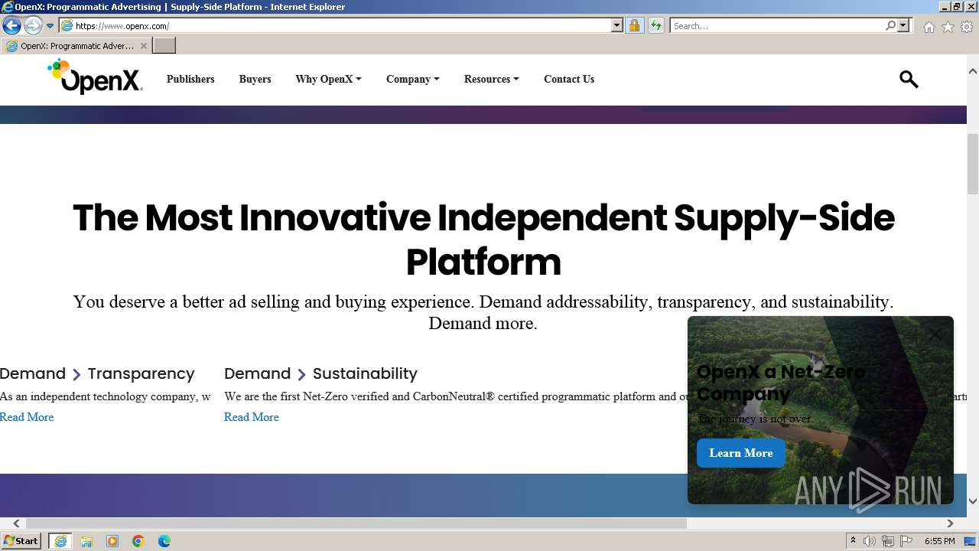Open the site search magnifier icon
Screen dimensions: 979x551
[x=909, y=79]
